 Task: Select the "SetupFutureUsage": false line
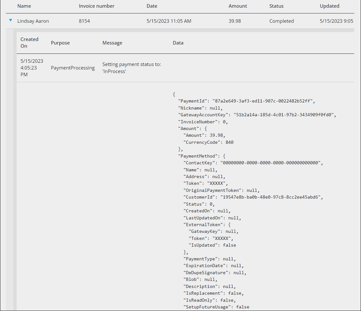click(x=216, y=307)
